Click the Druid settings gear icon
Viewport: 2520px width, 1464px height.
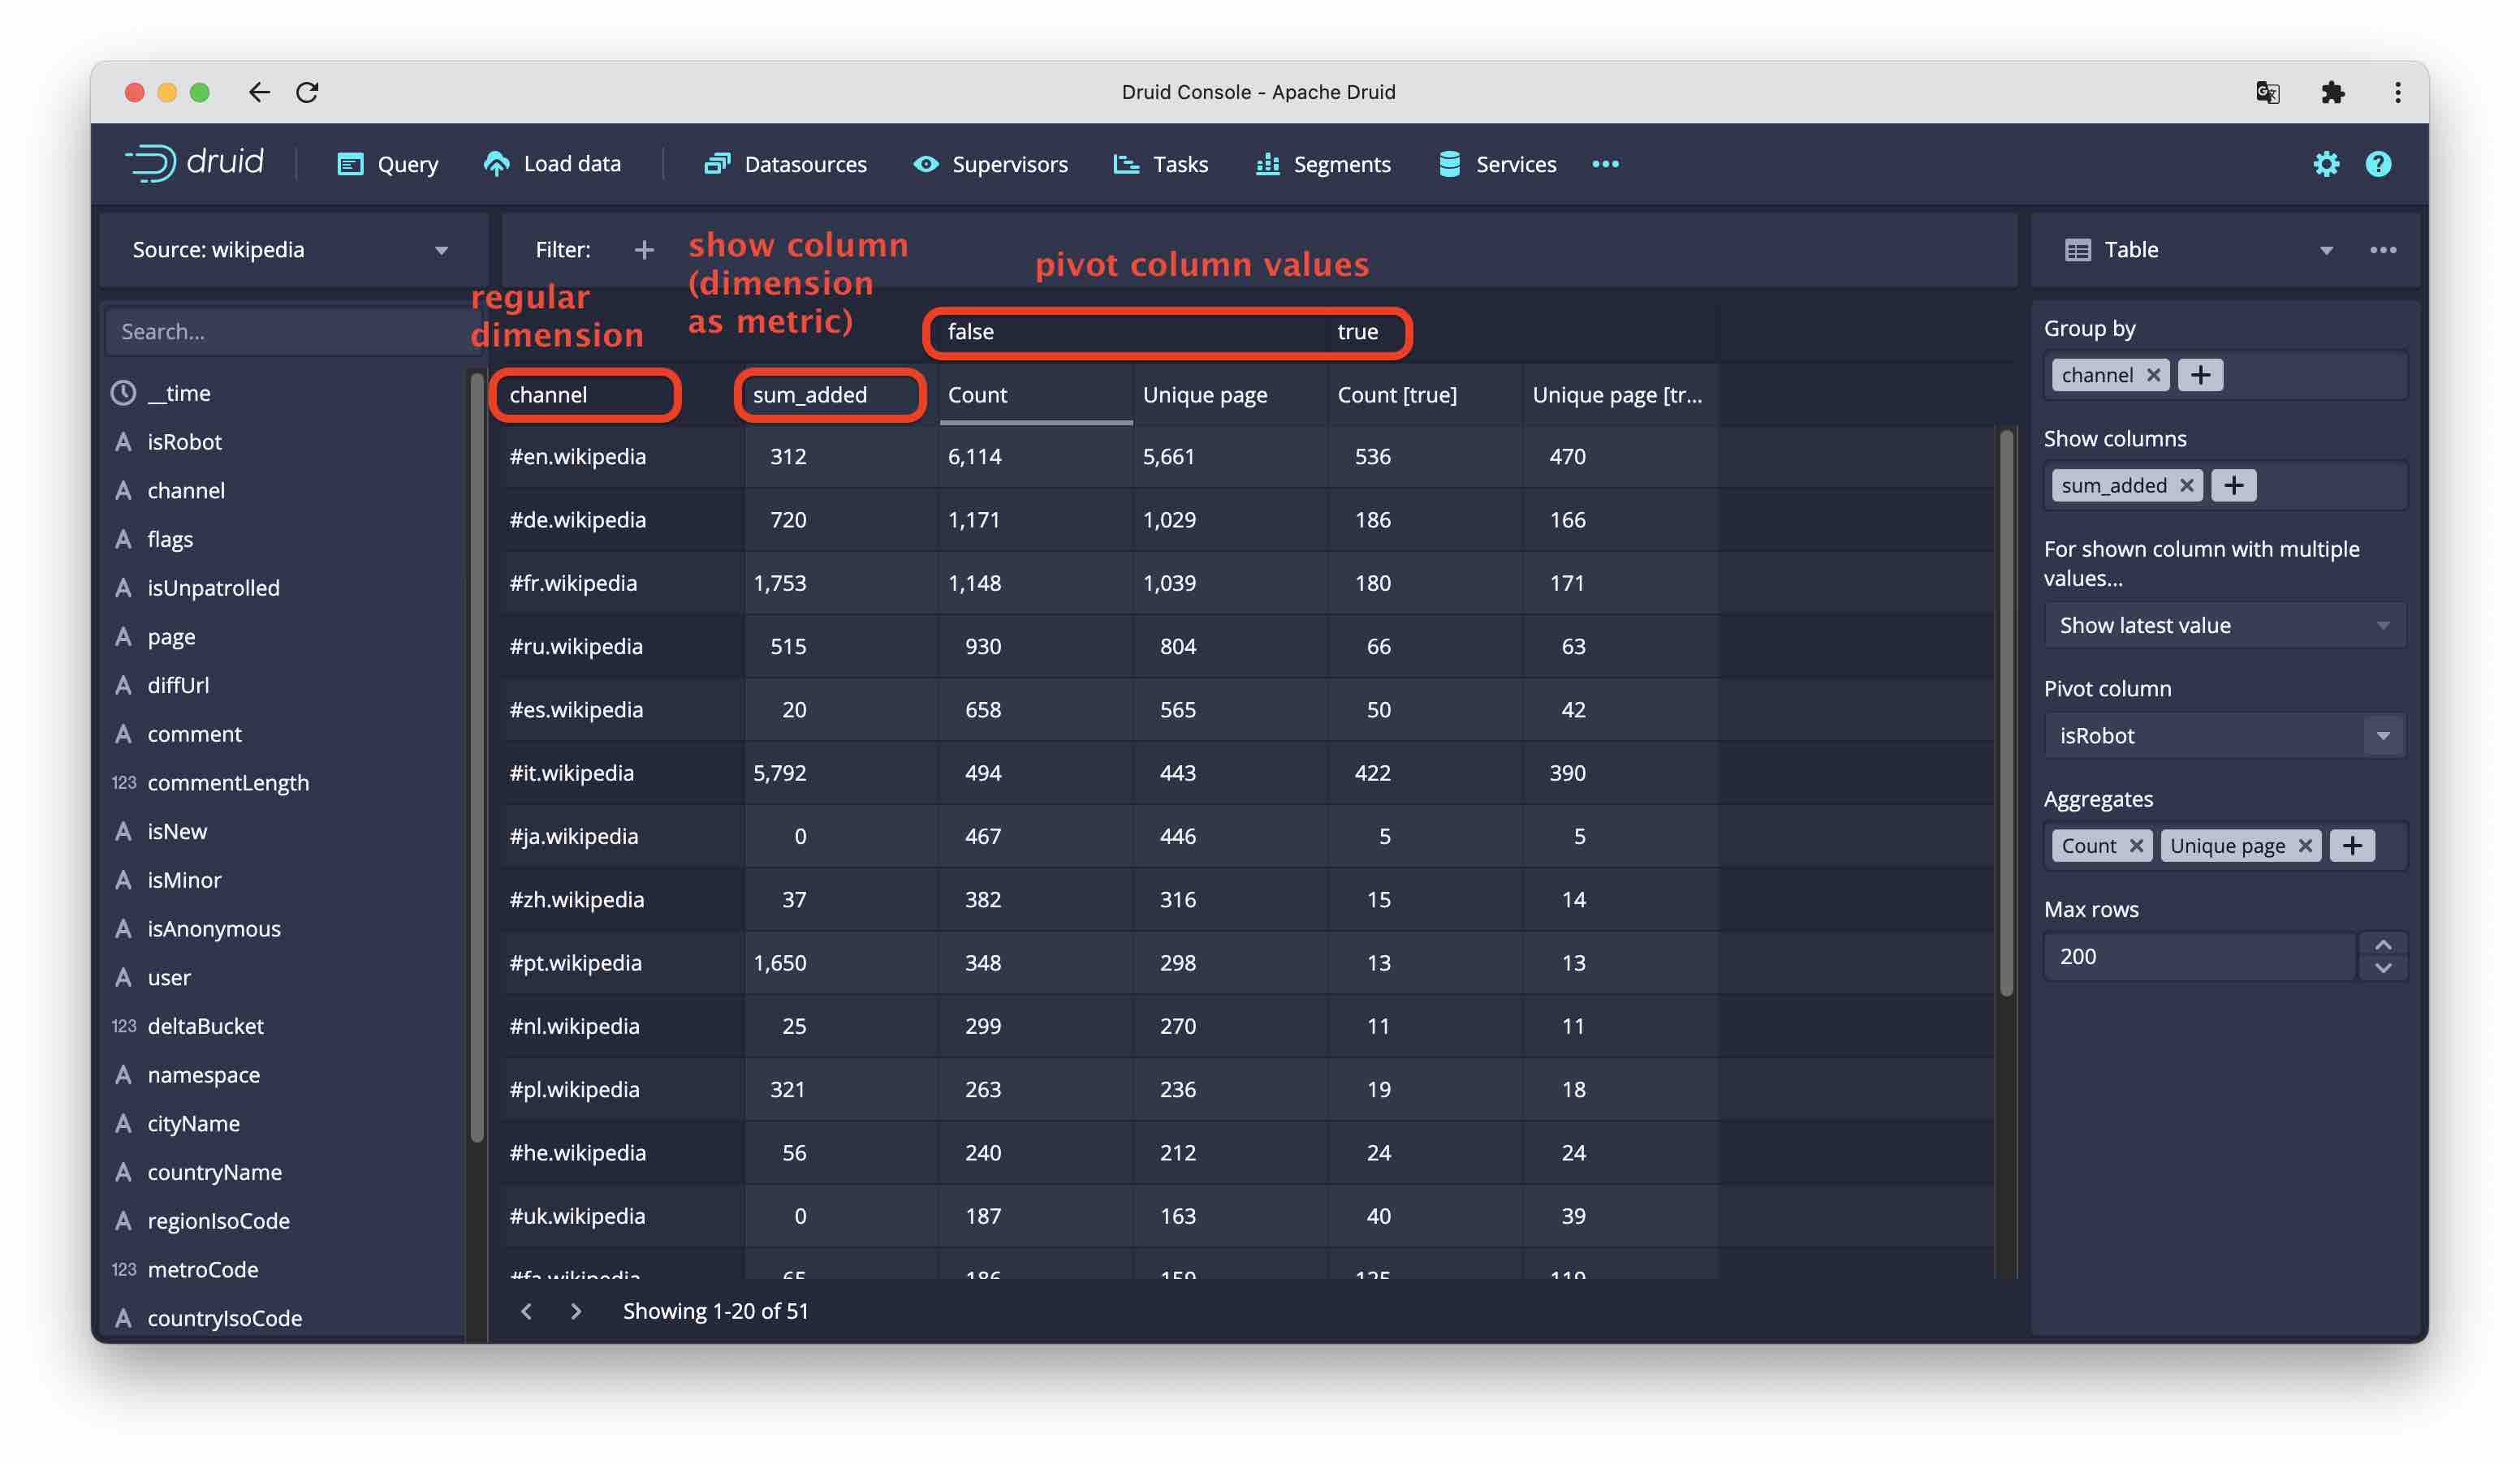[x=2328, y=164]
